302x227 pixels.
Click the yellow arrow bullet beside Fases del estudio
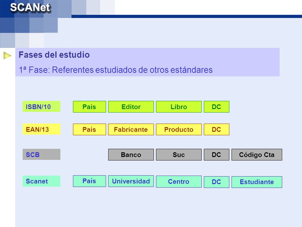(x=8, y=55)
